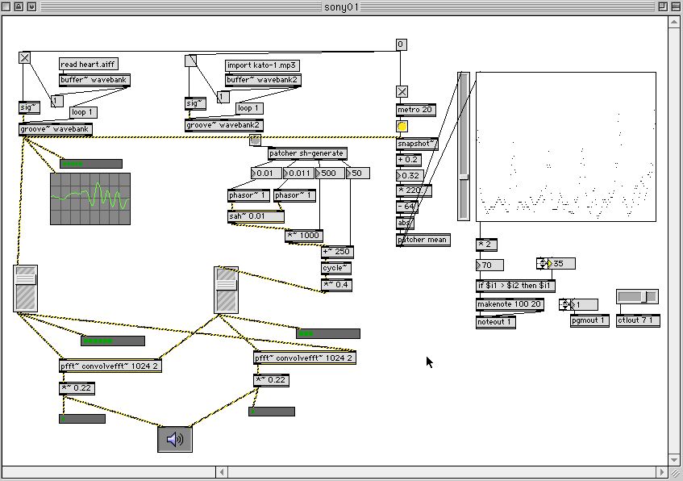
Task: Toggle the checkbox above the first sig~
Action: (24, 58)
